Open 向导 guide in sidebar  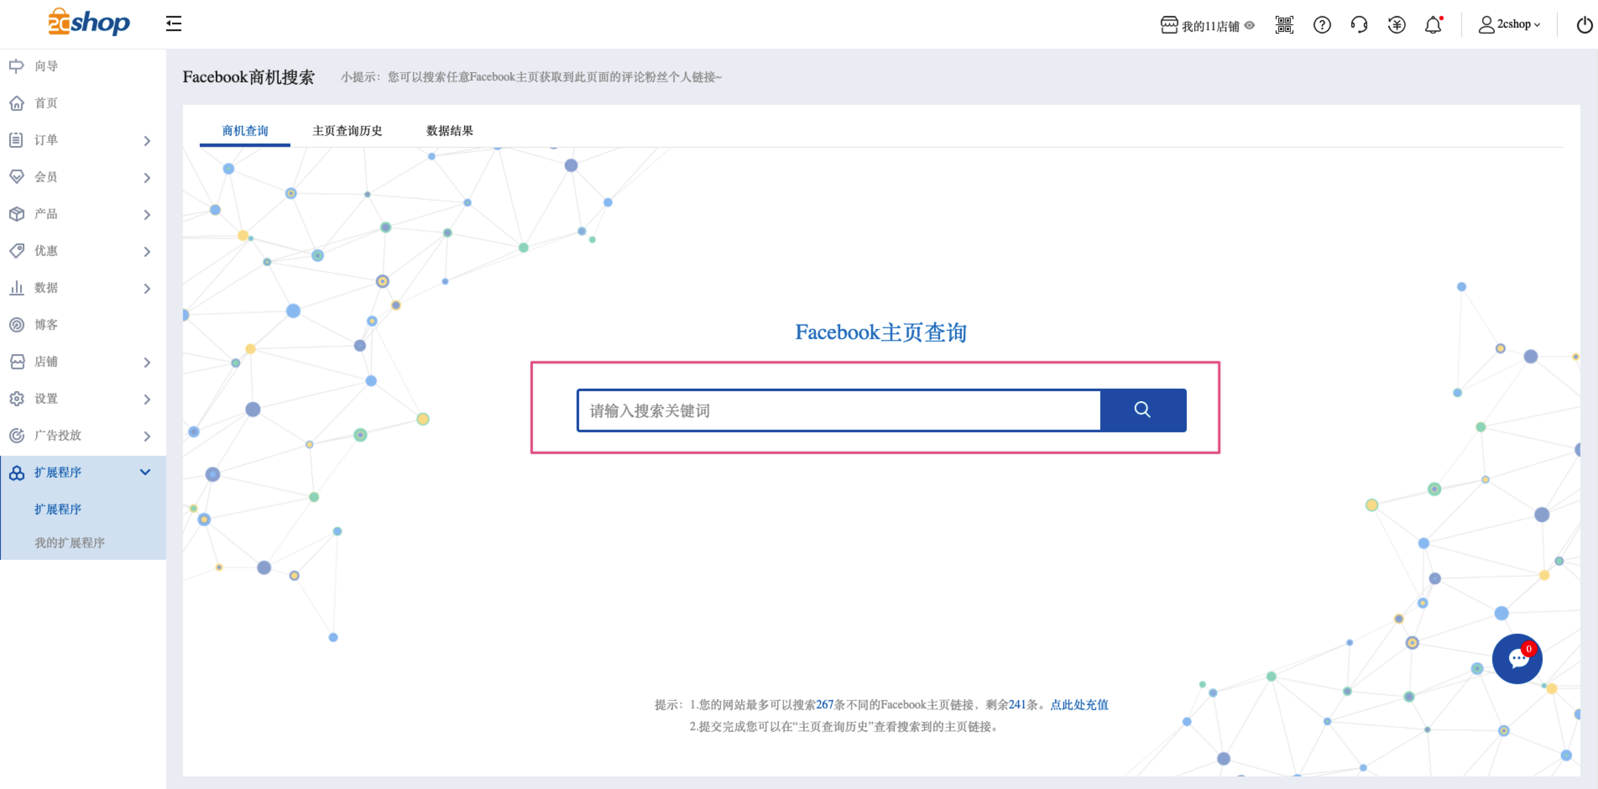pyautogui.click(x=83, y=66)
